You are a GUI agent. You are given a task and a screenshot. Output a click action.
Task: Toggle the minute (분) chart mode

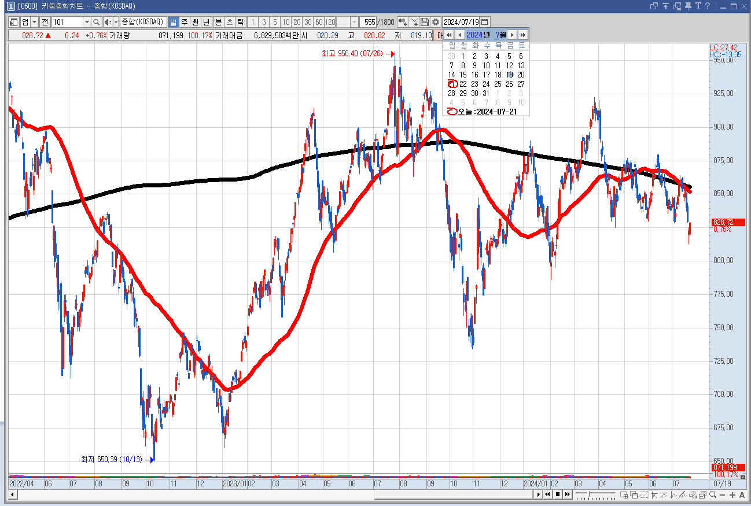[x=219, y=22]
